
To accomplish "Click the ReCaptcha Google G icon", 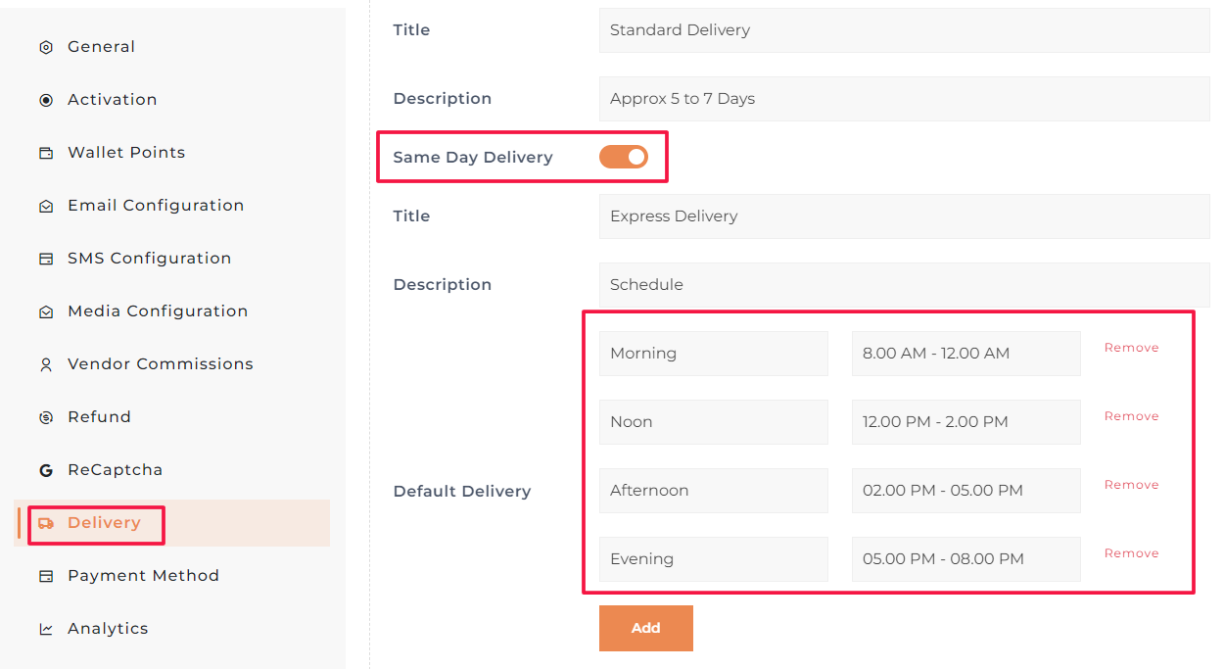I will click(x=46, y=470).
